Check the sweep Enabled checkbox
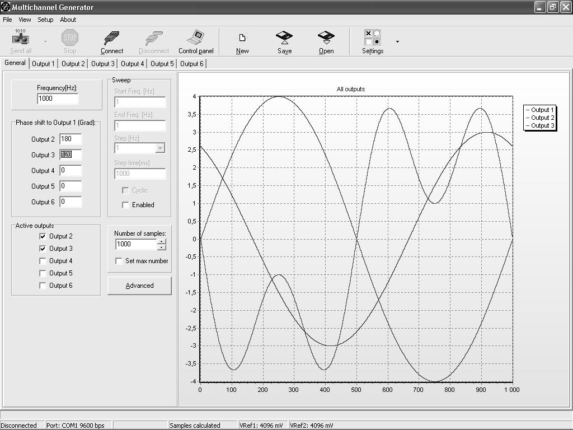This screenshot has width=573, height=430. (x=125, y=205)
